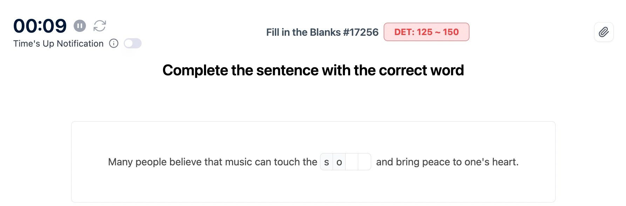
Task: Click the word 'Many' in the sentence
Action: pyautogui.click(x=120, y=162)
